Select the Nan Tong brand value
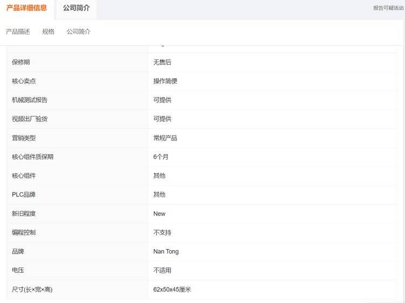Viewport: 405px width, 303px height. (166, 251)
